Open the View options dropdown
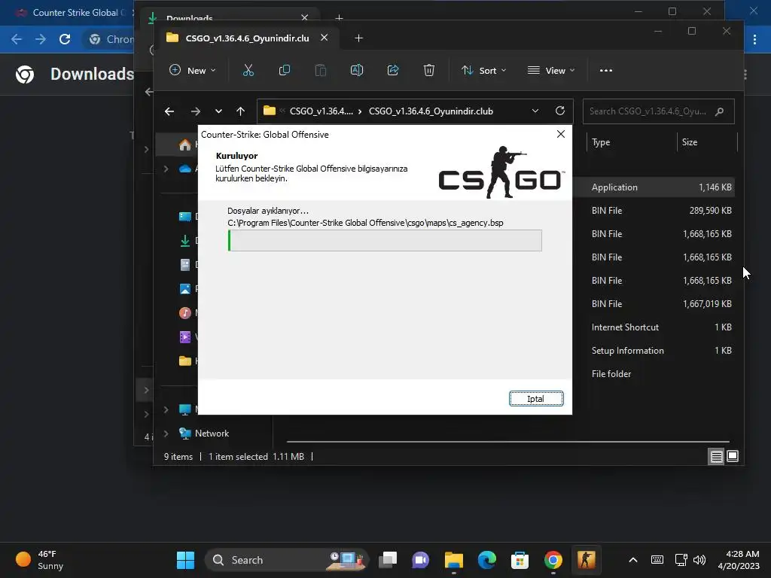 pyautogui.click(x=550, y=70)
